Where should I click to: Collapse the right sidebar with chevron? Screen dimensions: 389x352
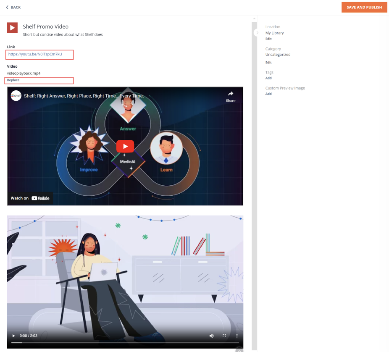pyautogui.click(x=257, y=32)
